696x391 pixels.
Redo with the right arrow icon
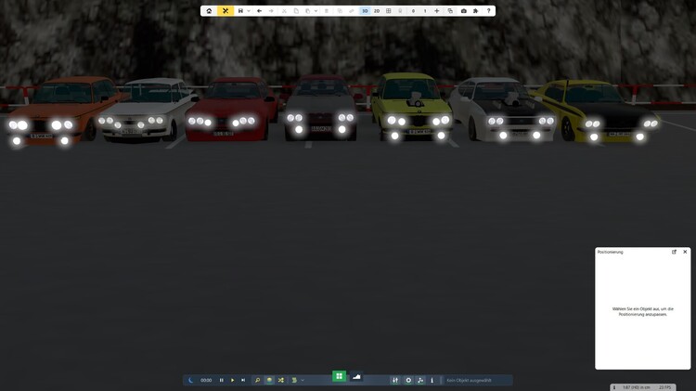point(271,10)
